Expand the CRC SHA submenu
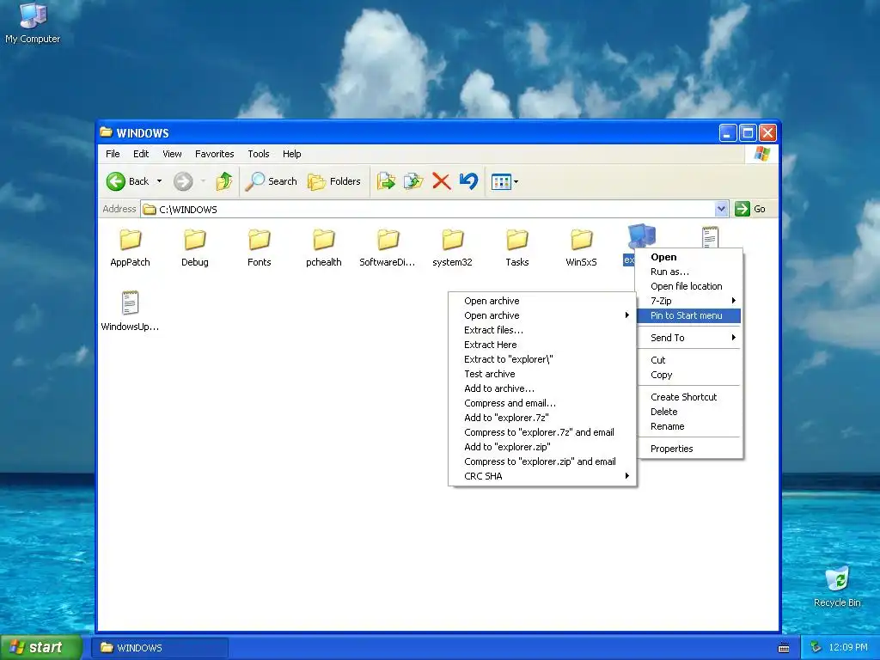This screenshot has width=880, height=660. pyautogui.click(x=542, y=476)
